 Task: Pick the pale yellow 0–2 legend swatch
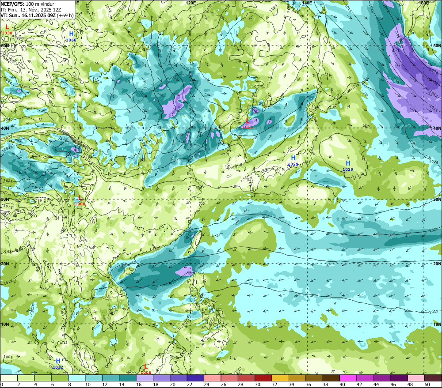tap(9, 378)
